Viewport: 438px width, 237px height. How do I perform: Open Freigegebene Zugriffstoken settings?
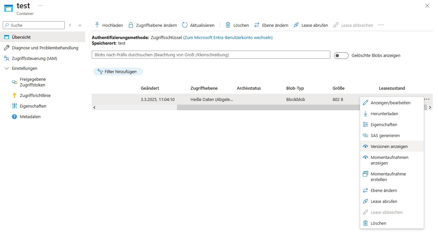click(x=32, y=82)
